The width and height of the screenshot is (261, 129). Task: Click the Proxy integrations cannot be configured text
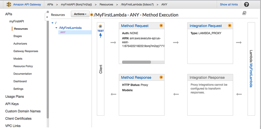[x=209, y=89]
